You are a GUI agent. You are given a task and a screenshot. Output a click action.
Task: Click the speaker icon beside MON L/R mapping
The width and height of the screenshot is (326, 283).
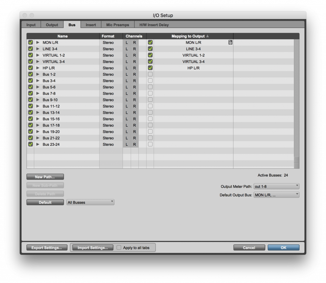pos(230,42)
